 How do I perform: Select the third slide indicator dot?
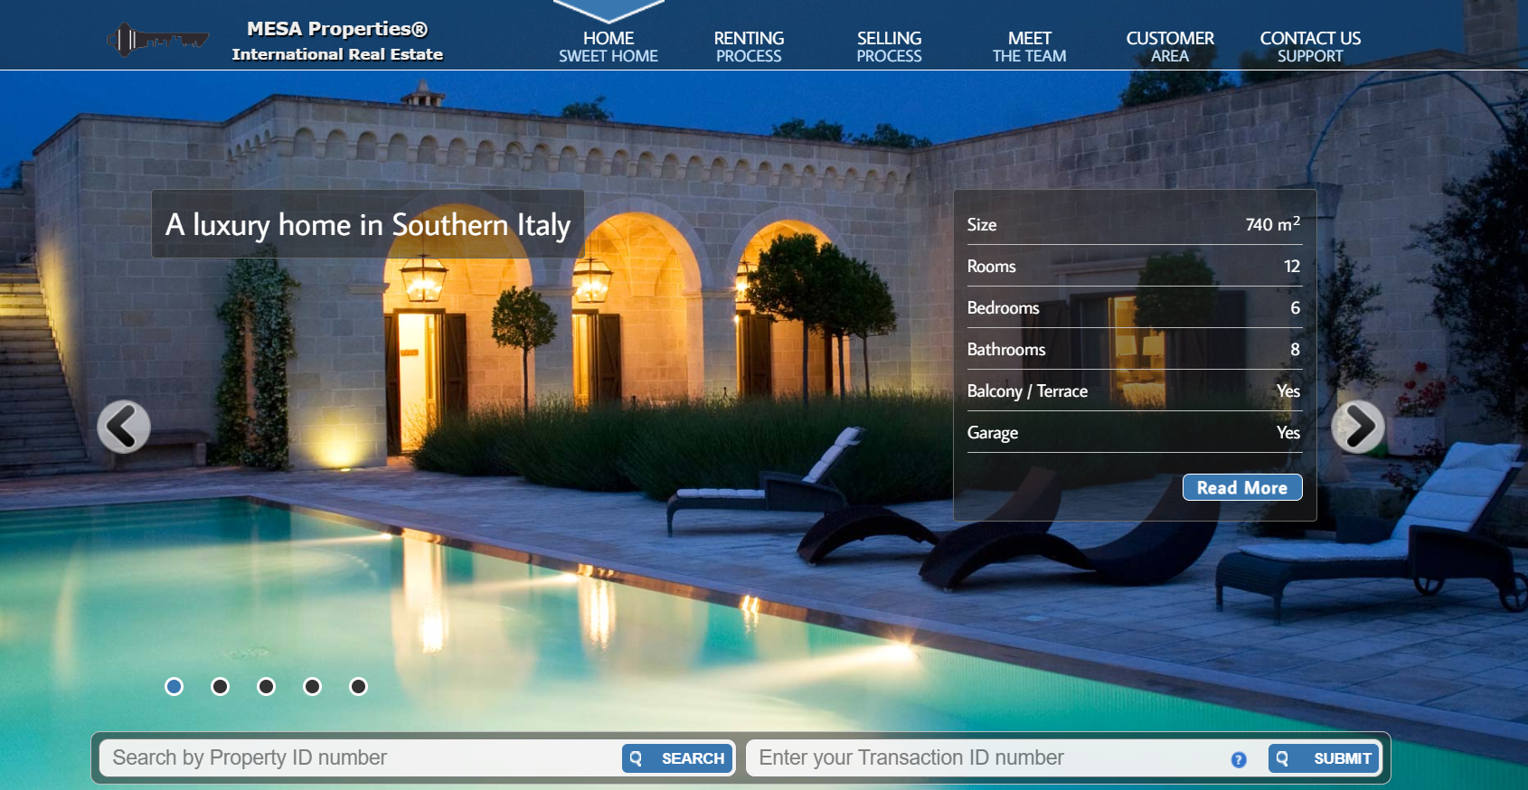pos(266,687)
